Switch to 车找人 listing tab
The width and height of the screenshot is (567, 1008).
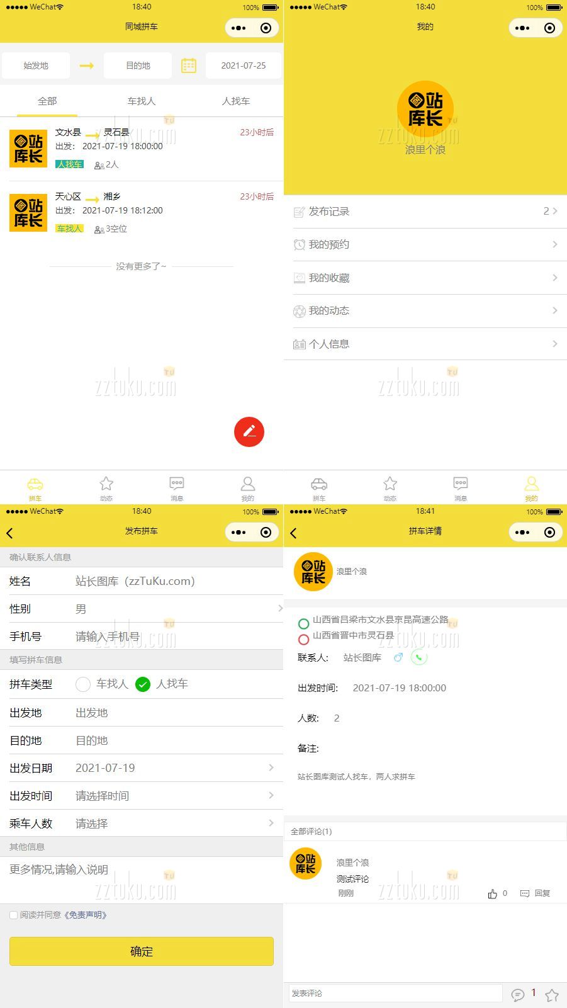tap(142, 101)
